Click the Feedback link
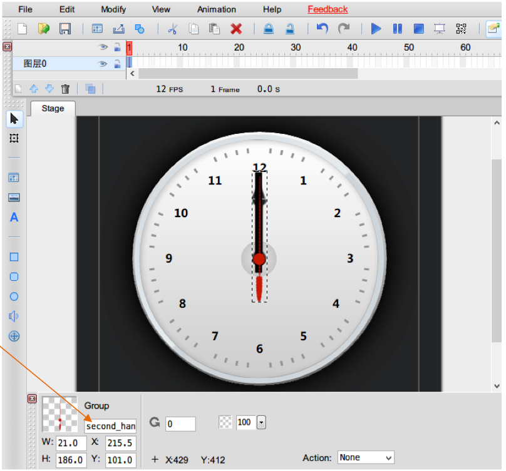Image resolution: width=506 pixels, height=471 pixels. (328, 9)
